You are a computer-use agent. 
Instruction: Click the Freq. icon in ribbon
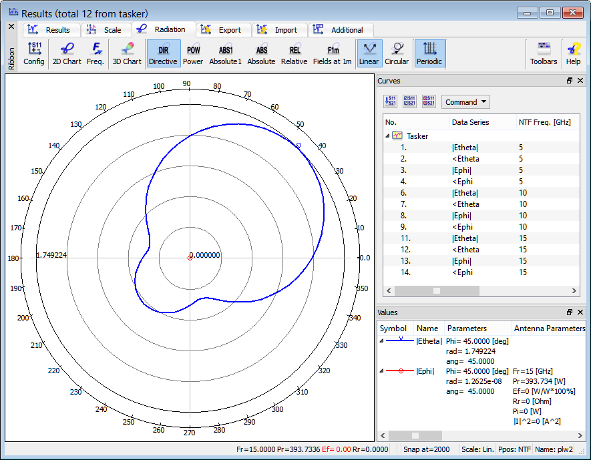(x=96, y=53)
